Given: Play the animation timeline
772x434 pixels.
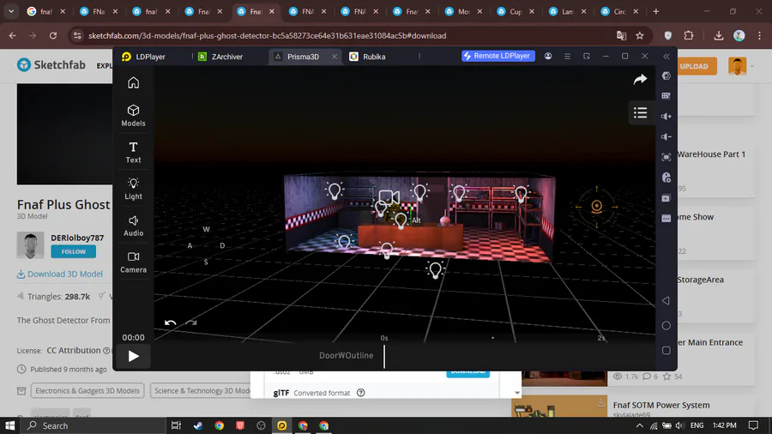Looking at the screenshot, I should pos(134,356).
